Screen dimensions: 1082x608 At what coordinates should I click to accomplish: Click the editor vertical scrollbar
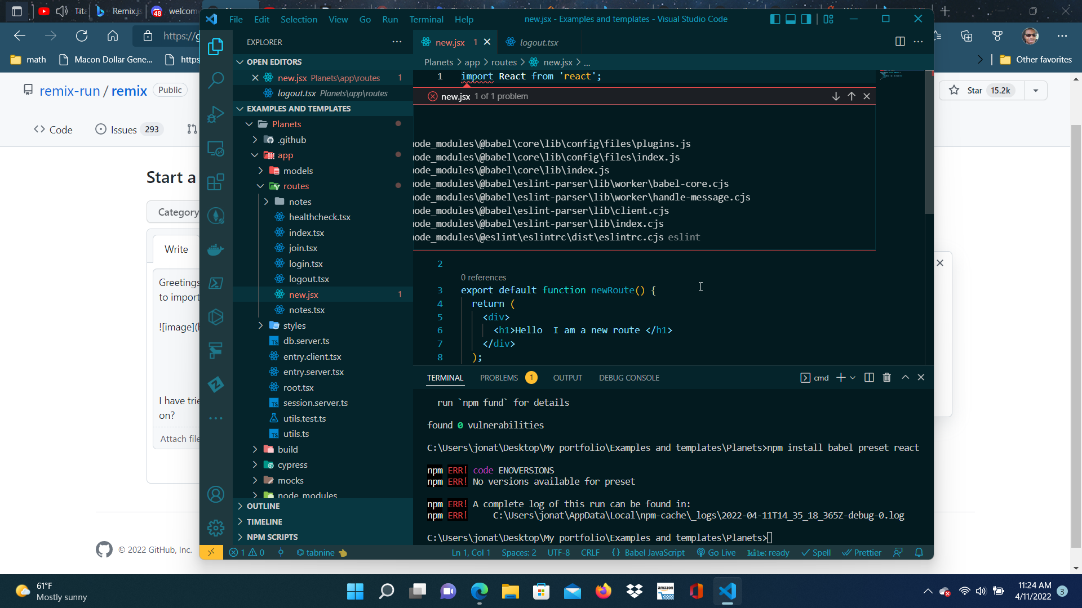point(929,142)
